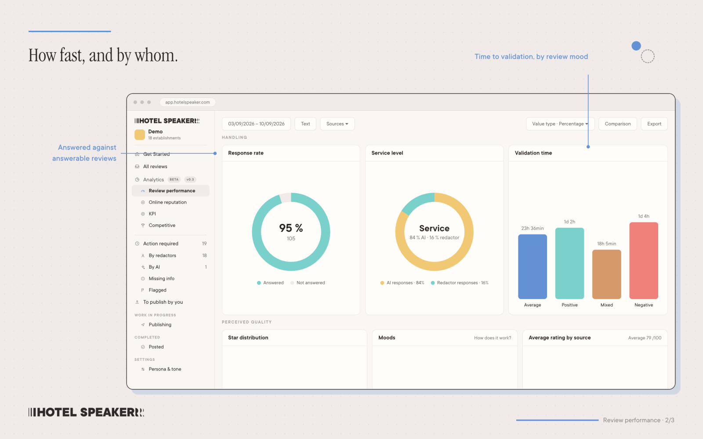
Task: Click the Online reputation sidebar icon
Action: coord(143,202)
